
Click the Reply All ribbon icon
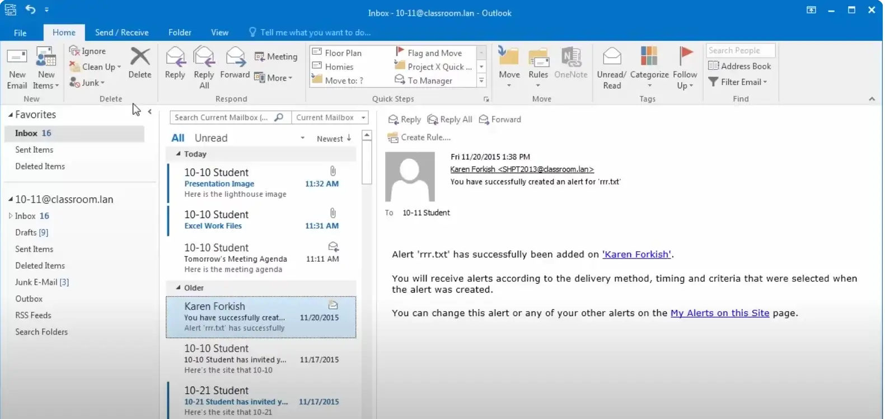[x=204, y=57]
